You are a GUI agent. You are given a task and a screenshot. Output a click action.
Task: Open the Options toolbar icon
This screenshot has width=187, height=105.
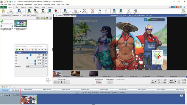(128, 11)
